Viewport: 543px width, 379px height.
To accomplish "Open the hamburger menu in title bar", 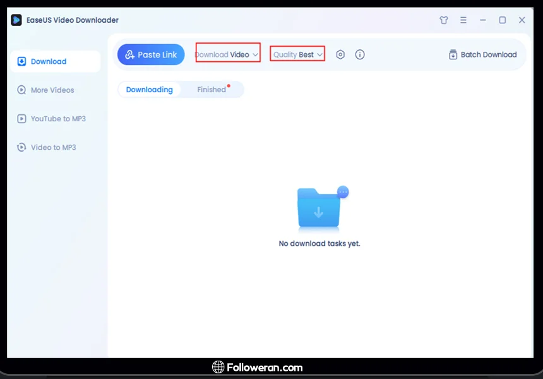I will pos(463,20).
